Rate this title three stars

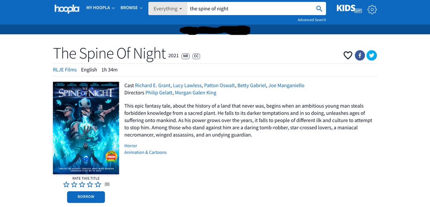tap(82, 184)
